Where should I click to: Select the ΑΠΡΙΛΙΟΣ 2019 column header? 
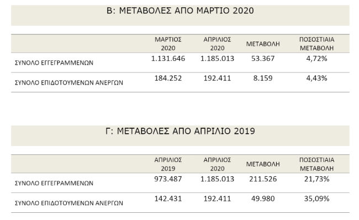(x=168, y=164)
